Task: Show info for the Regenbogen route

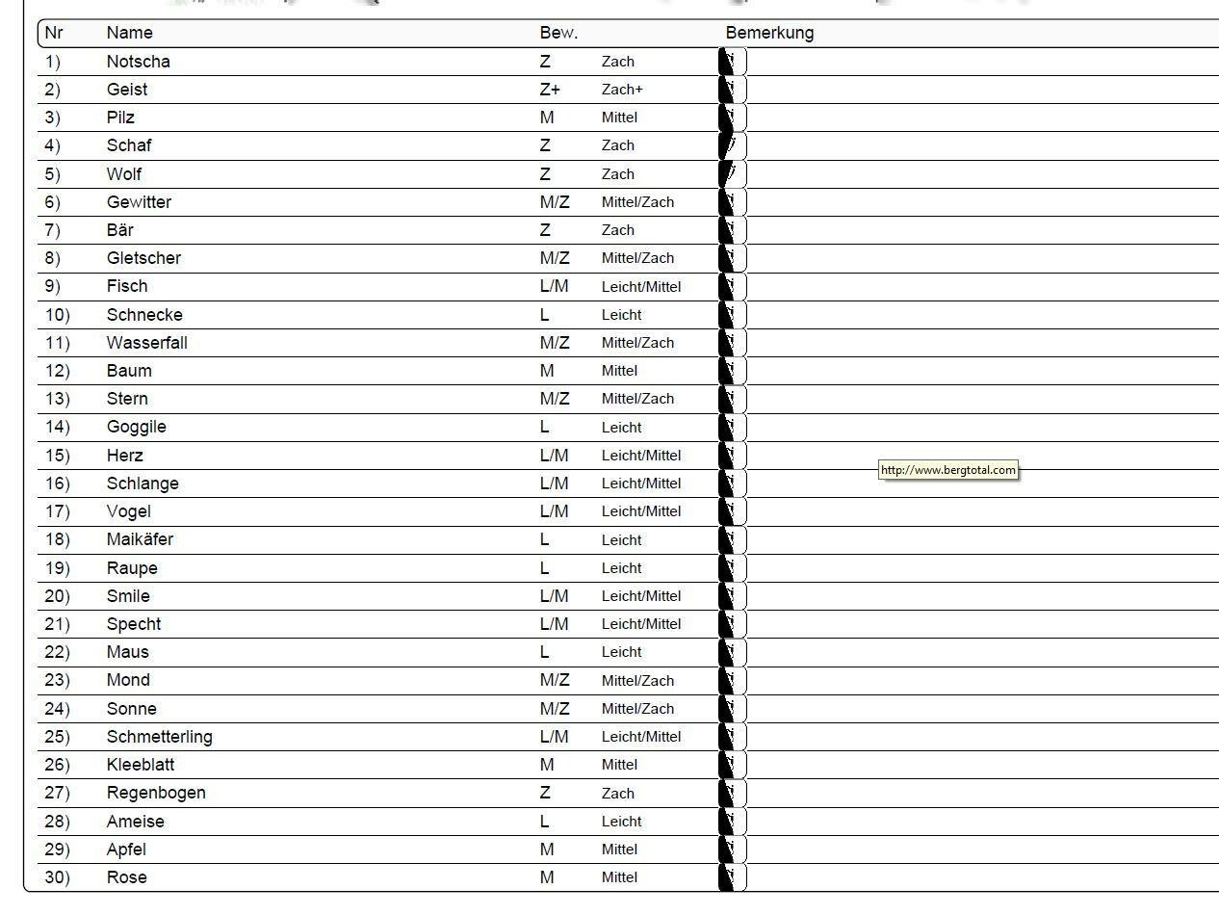Action: click(733, 793)
